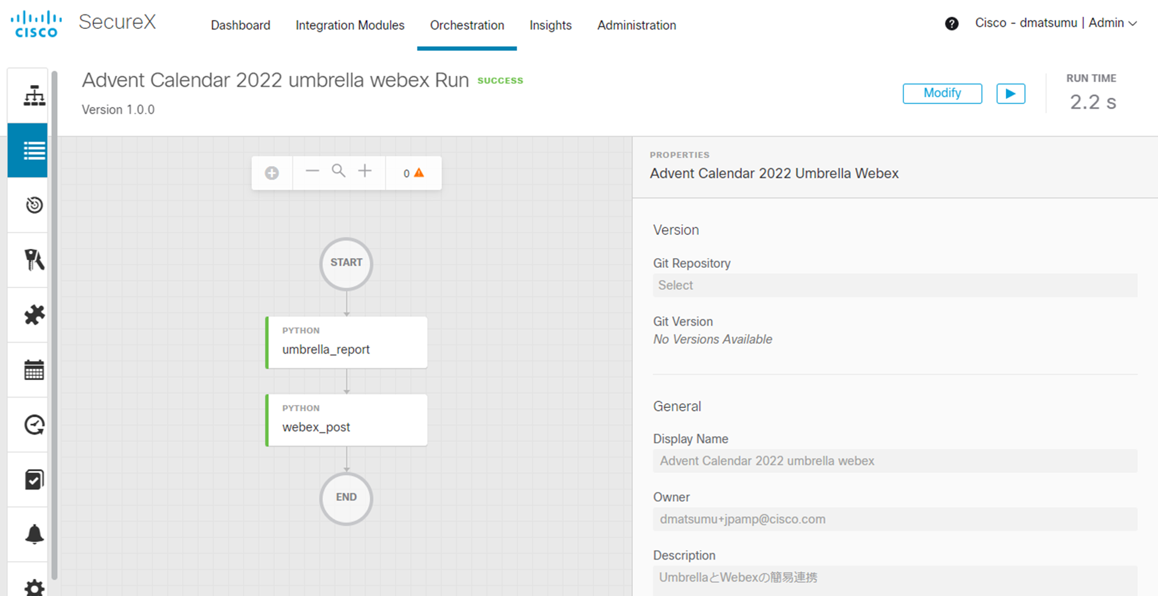Image resolution: width=1158 pixels, height=596 pixels.
Task: Click the Cisco logo
Action: pos(36,24)
